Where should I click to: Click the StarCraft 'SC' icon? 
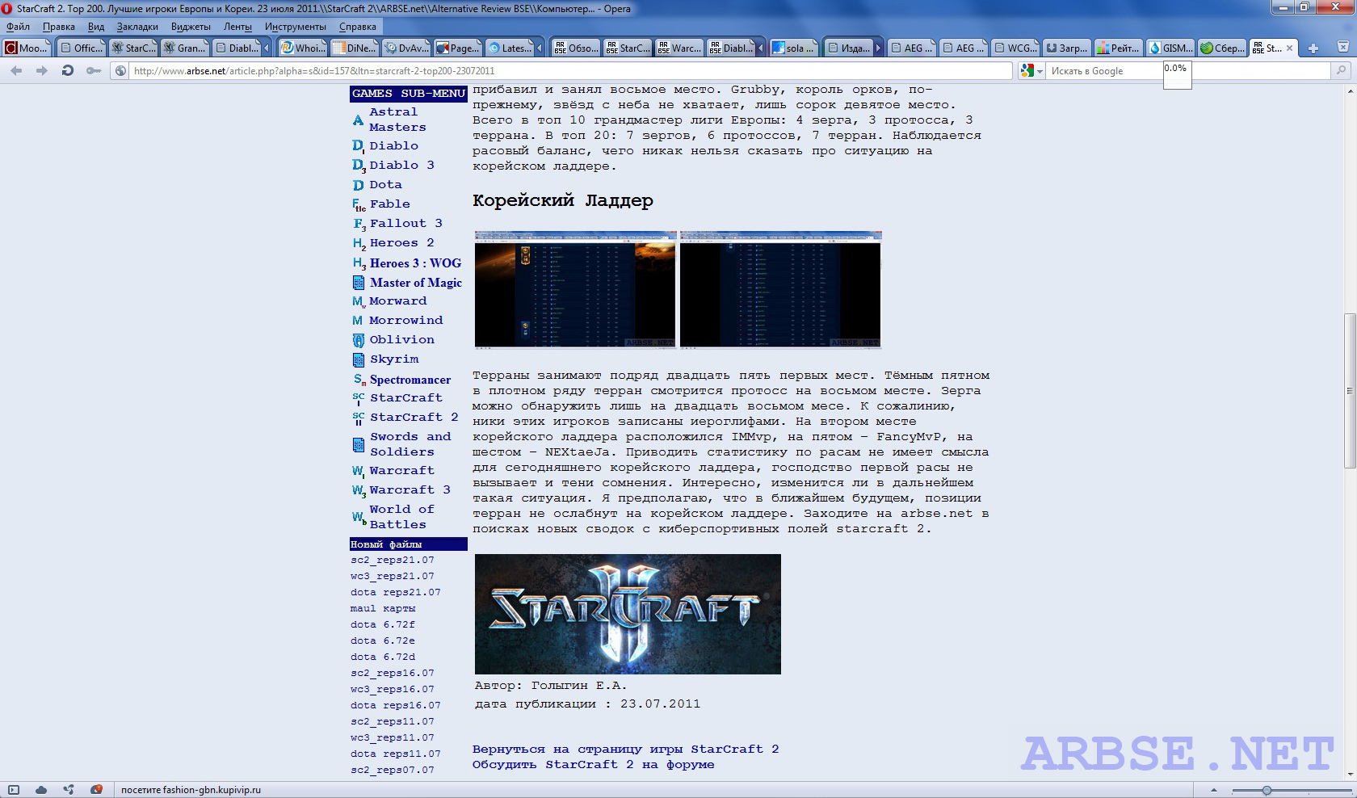coord(359,398)
